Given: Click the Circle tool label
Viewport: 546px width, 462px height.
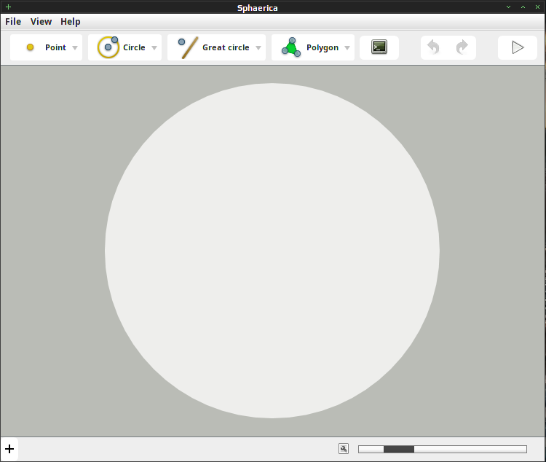Looking at the screenshot, I should [134, 47].
